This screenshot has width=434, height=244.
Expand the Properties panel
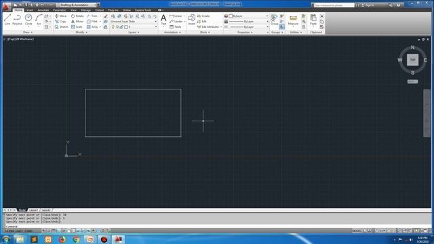[245, 33]
